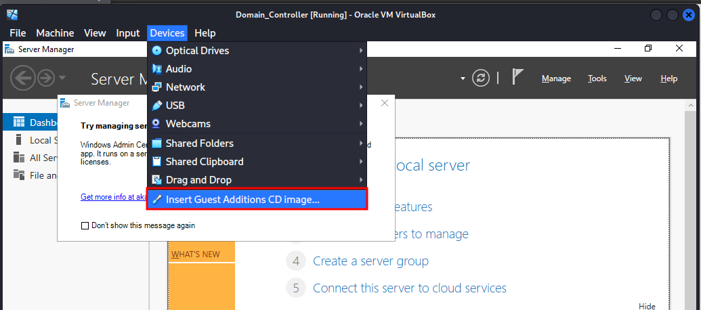Screen dimensions: 701x310
Task: Click the step 4 number circle
Action: [295, 261]
